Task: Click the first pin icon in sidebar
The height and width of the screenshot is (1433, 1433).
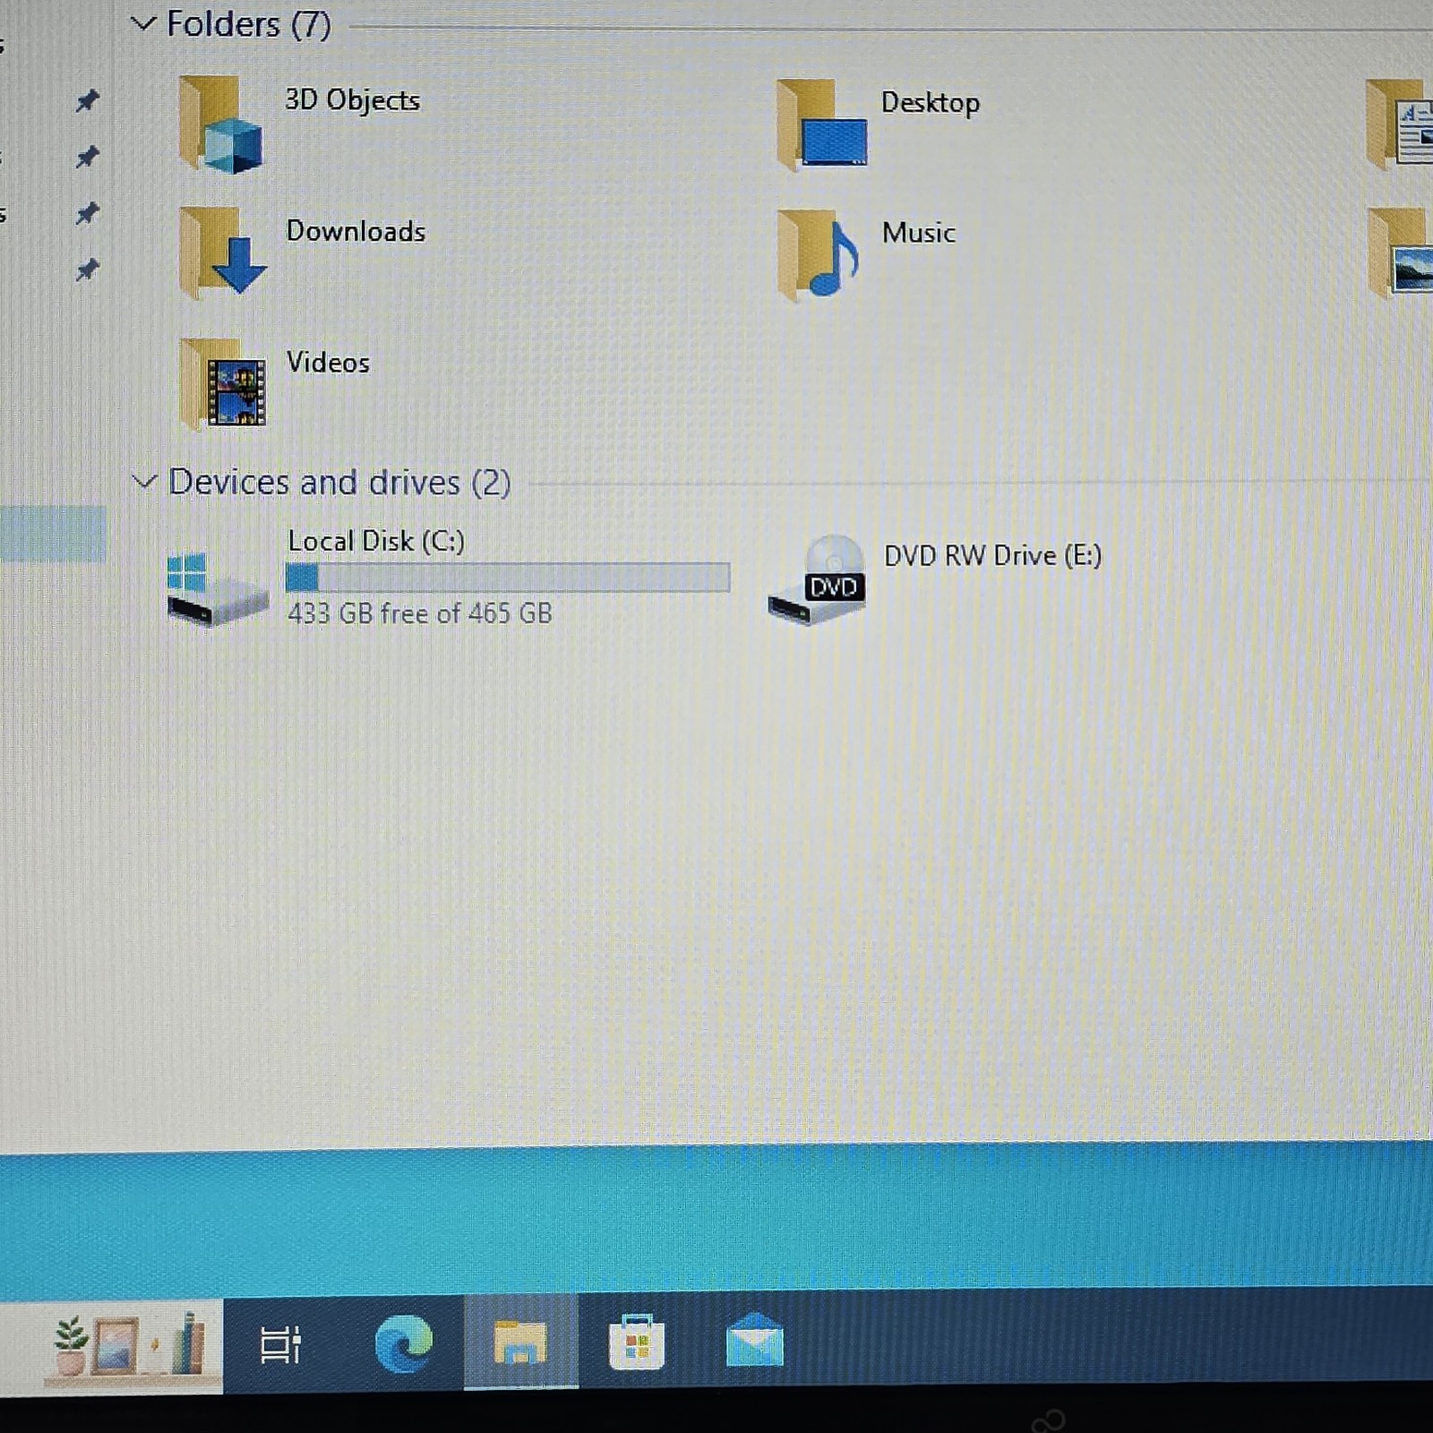Action: tap(87, 100)
